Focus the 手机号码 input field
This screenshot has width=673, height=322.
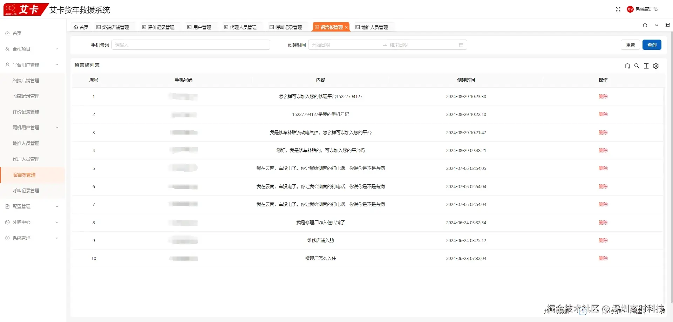point(191,45)
